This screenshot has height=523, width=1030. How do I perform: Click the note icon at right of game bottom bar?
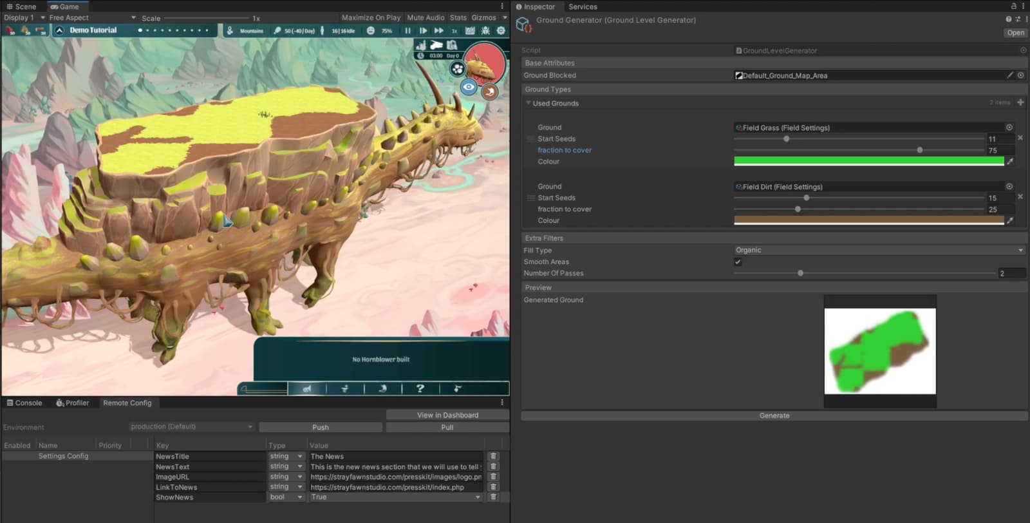point(458,388)
